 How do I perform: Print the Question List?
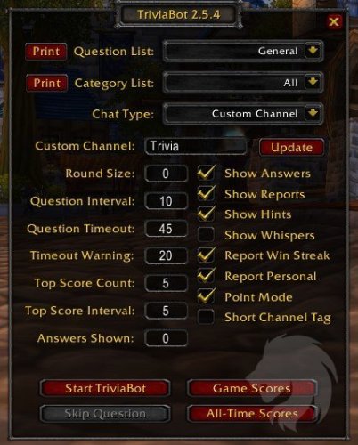[x=46, y=52]
